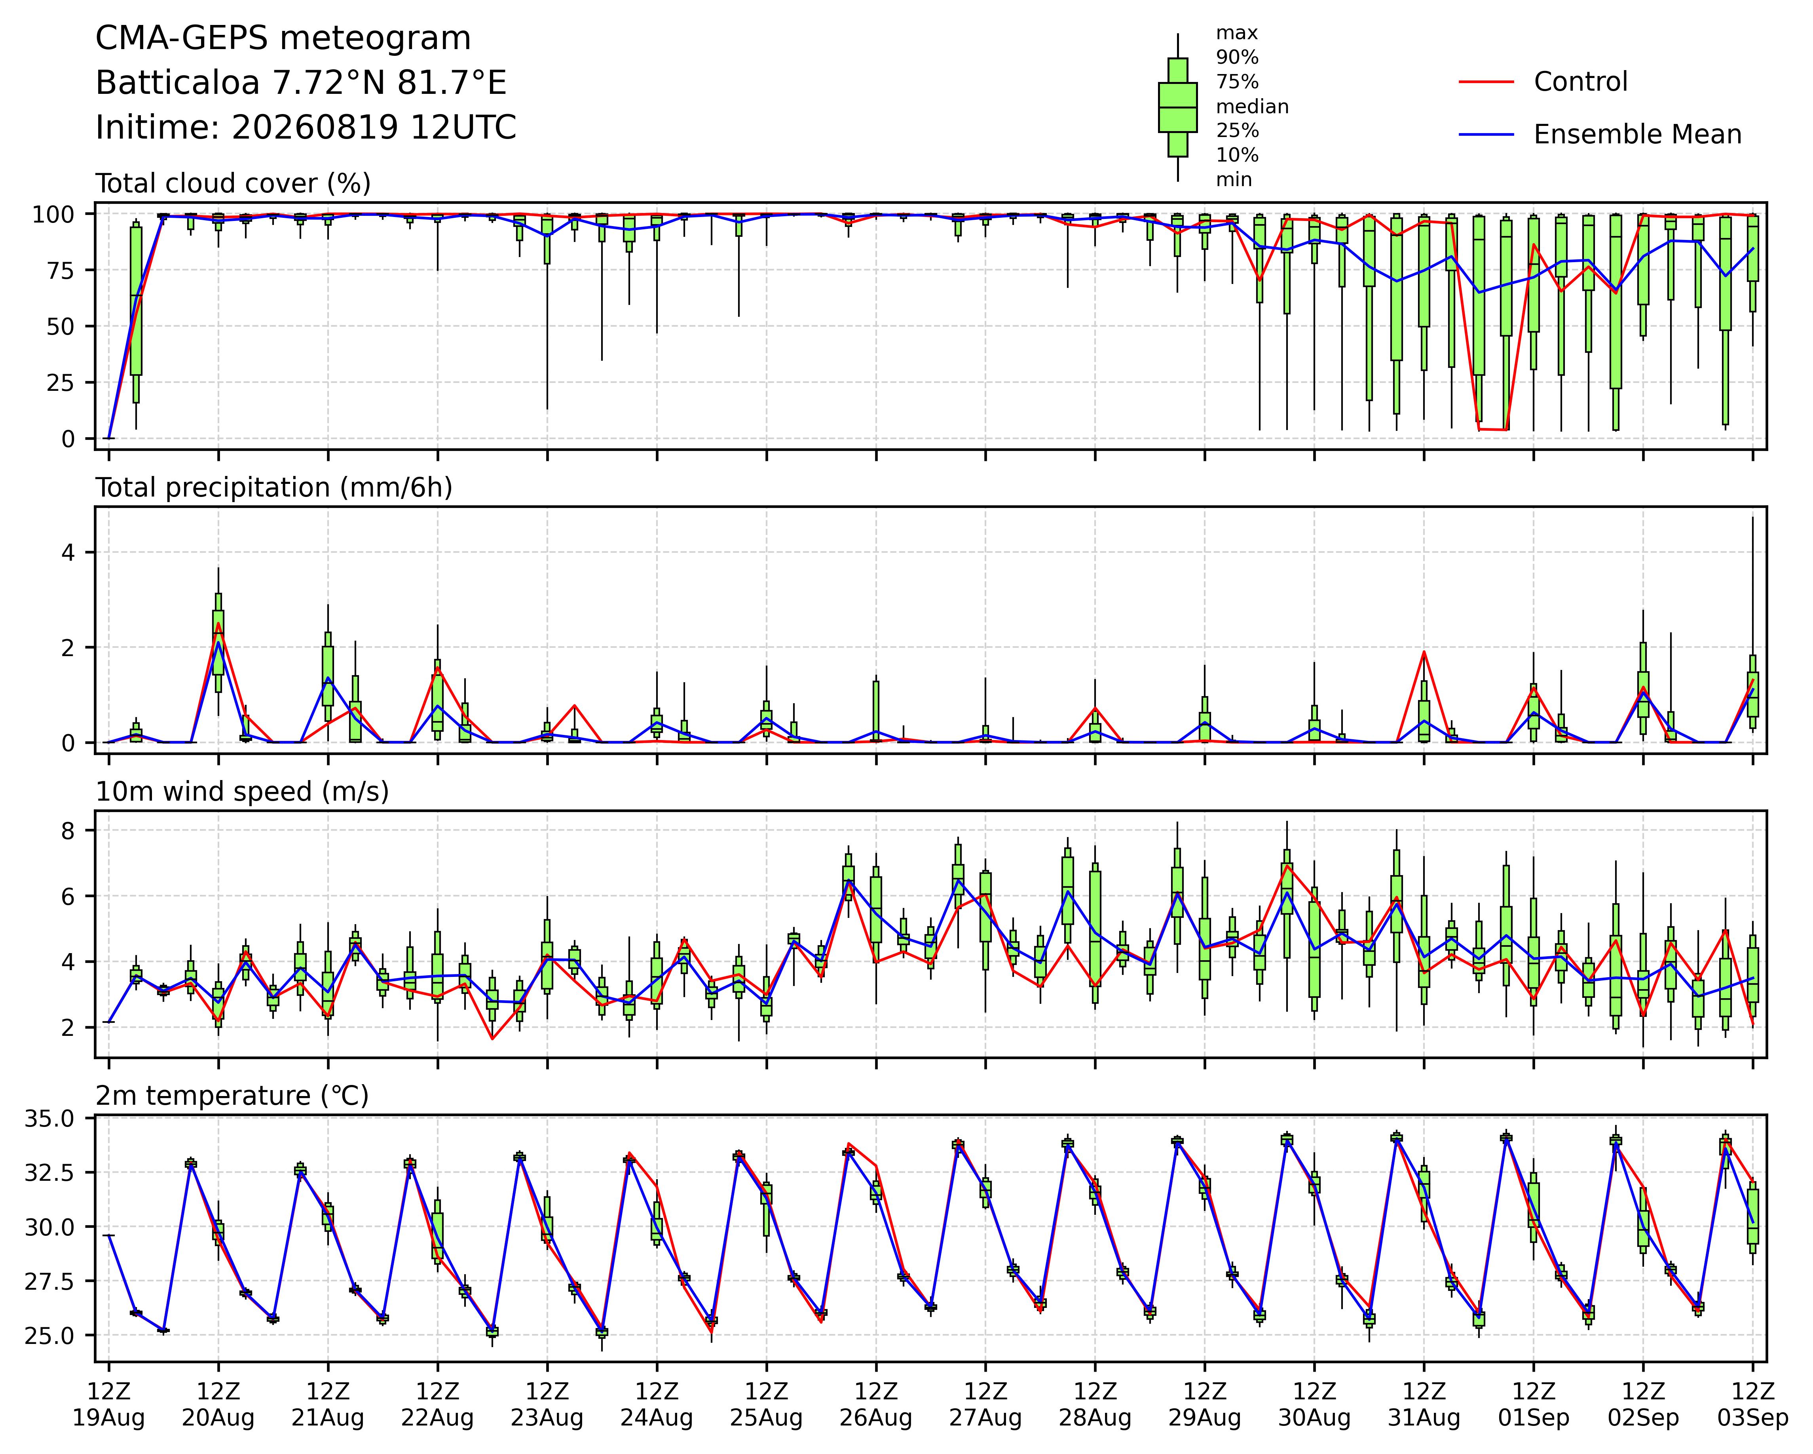Click the 27.5 tick on temperature axis

pyautogui.click(x=50, y=1281)
